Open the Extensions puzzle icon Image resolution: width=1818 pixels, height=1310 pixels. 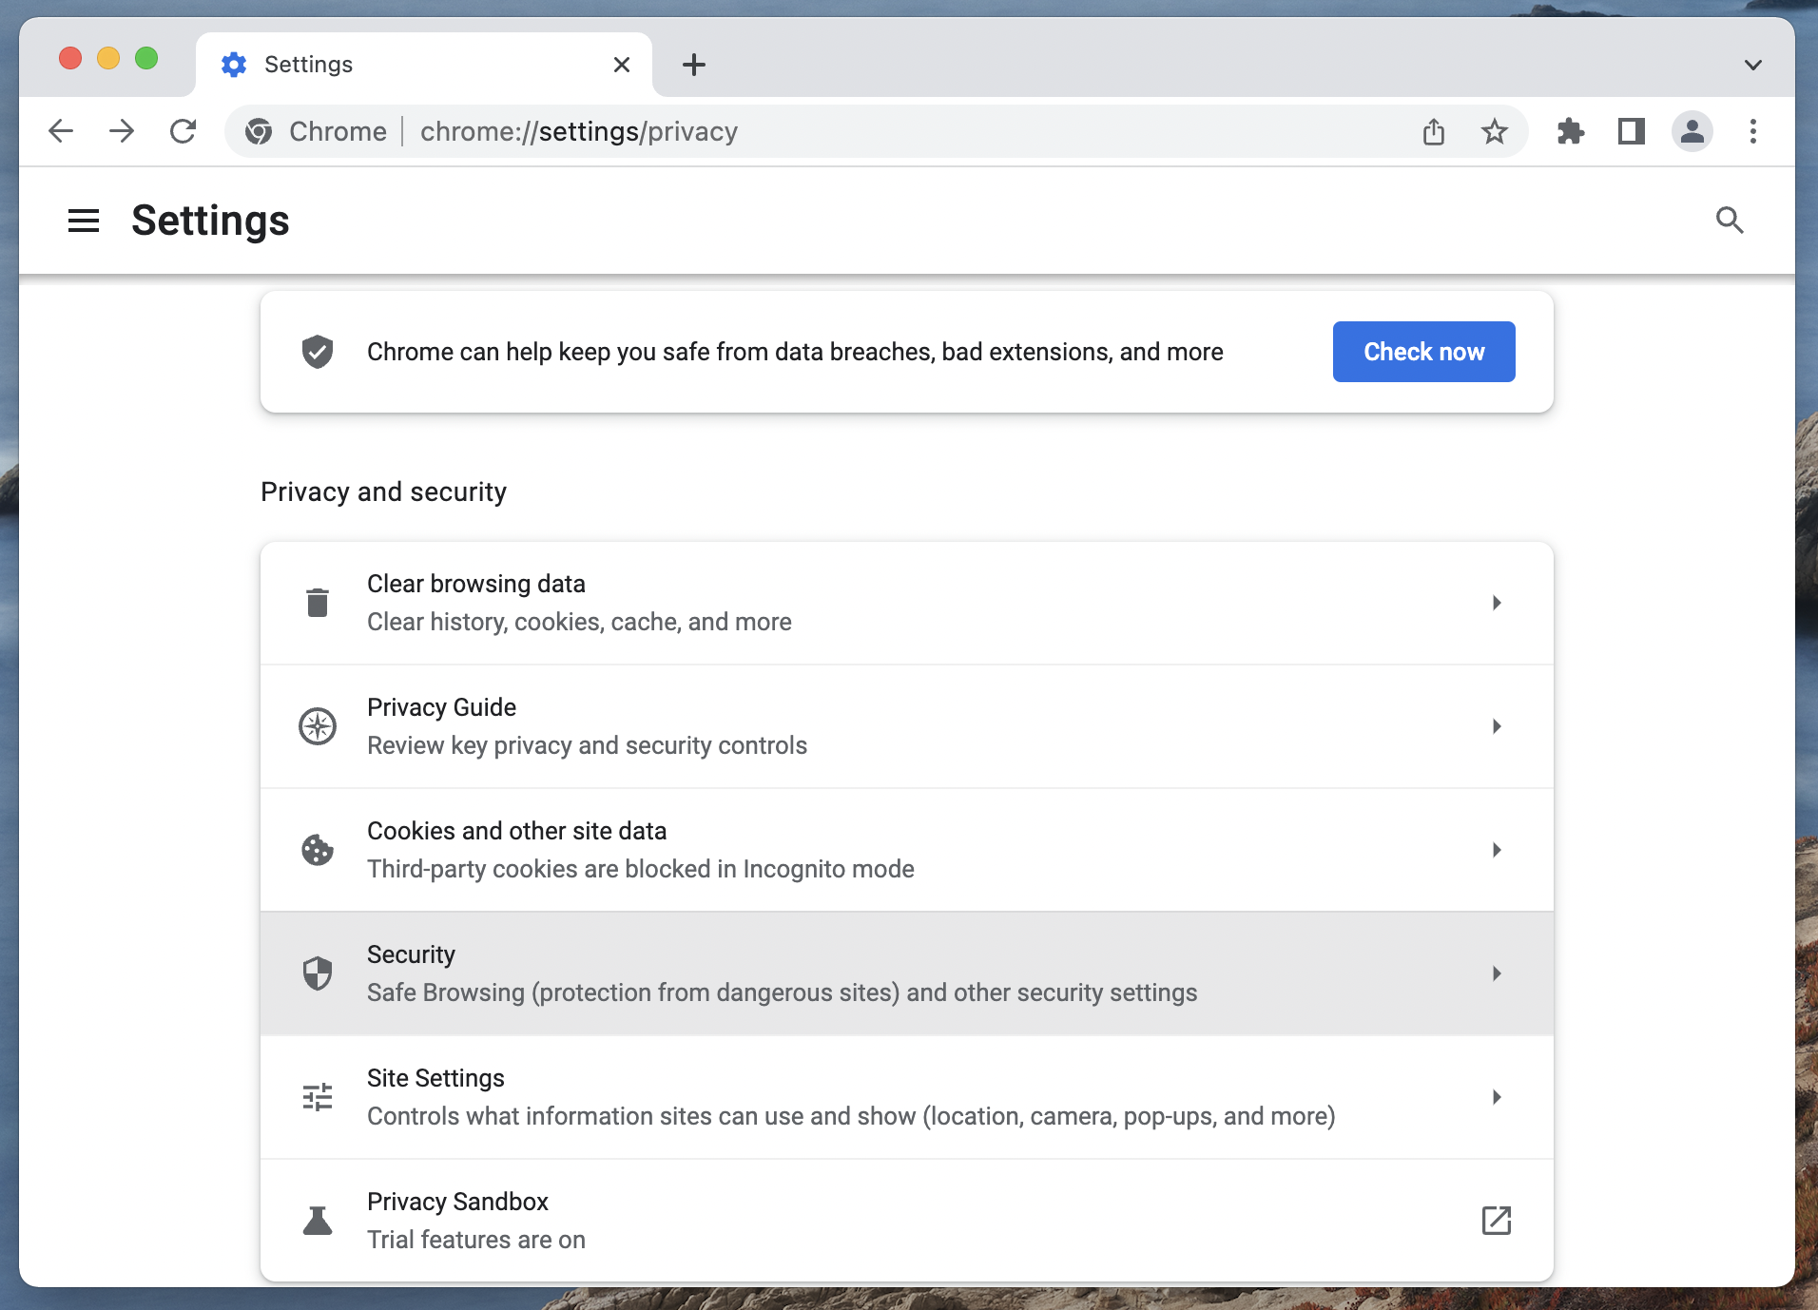click(x=1571, y=131)
